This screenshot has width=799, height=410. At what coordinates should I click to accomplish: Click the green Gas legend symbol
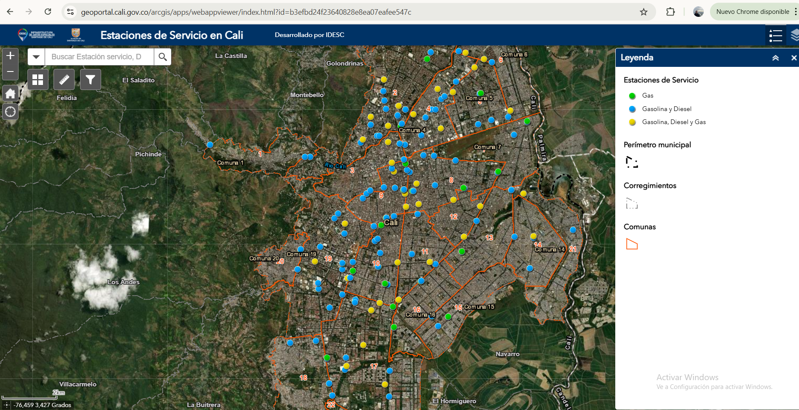[x=632, y=96]
